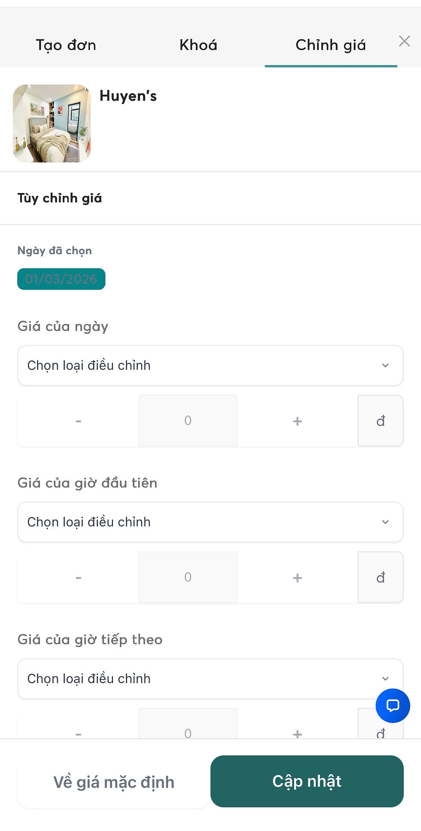
Task: Click plus stepper under Giá của ngày
Action: tap(297, 421)
